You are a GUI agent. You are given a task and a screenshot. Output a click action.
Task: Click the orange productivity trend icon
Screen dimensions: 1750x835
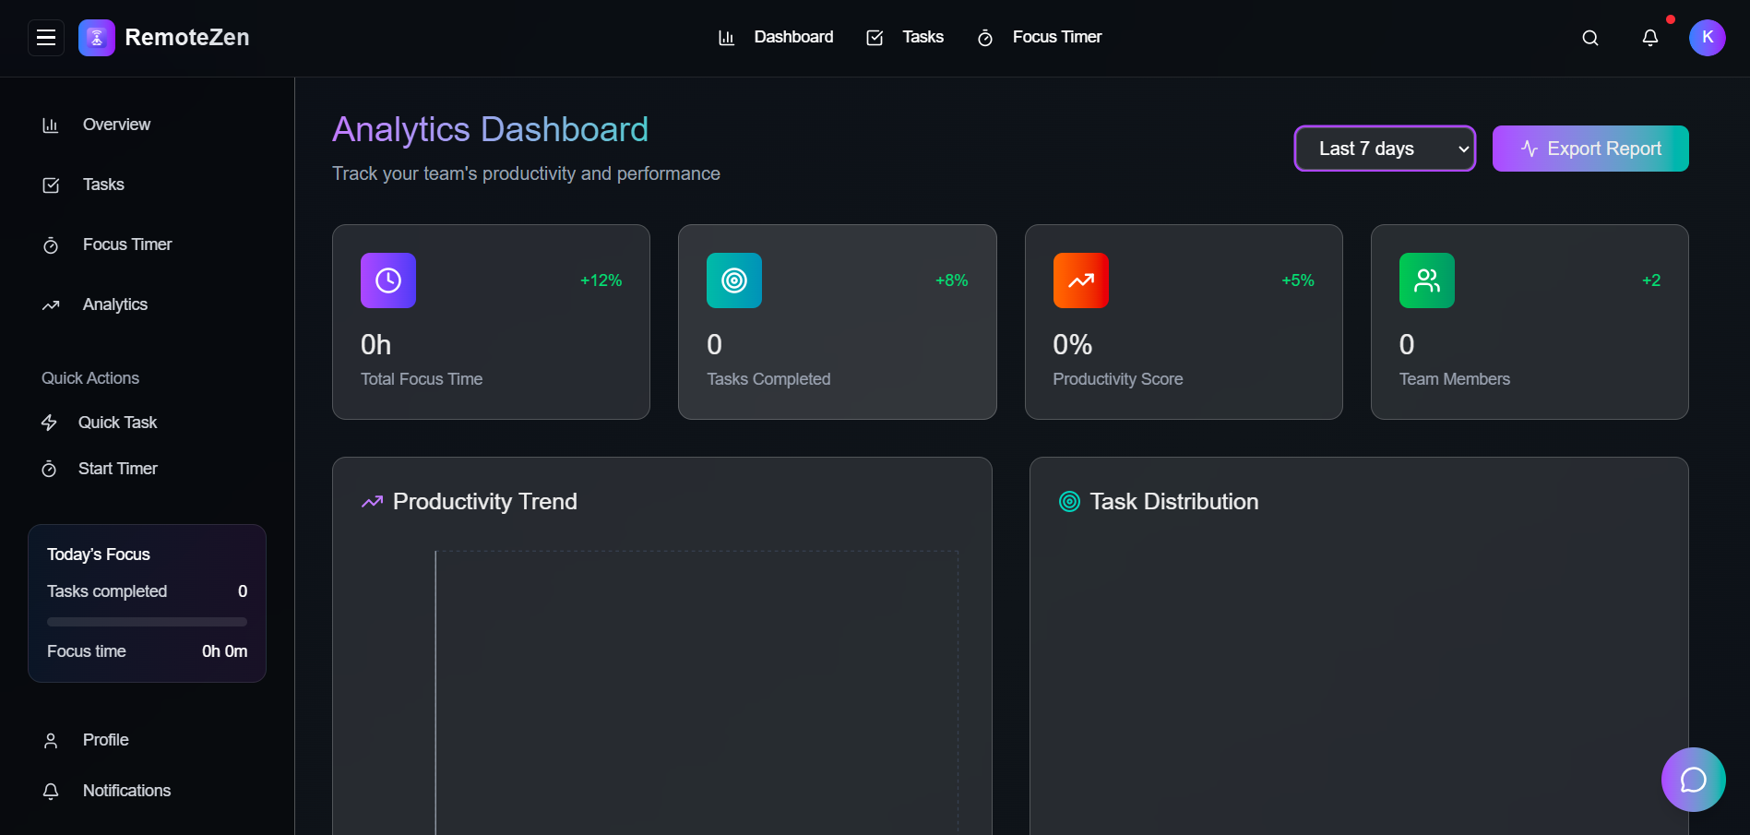(1080, 280)
